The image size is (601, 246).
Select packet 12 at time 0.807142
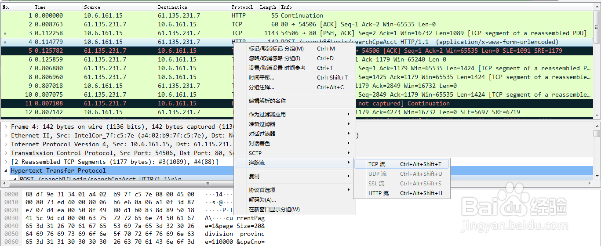(x=297, y=112)
